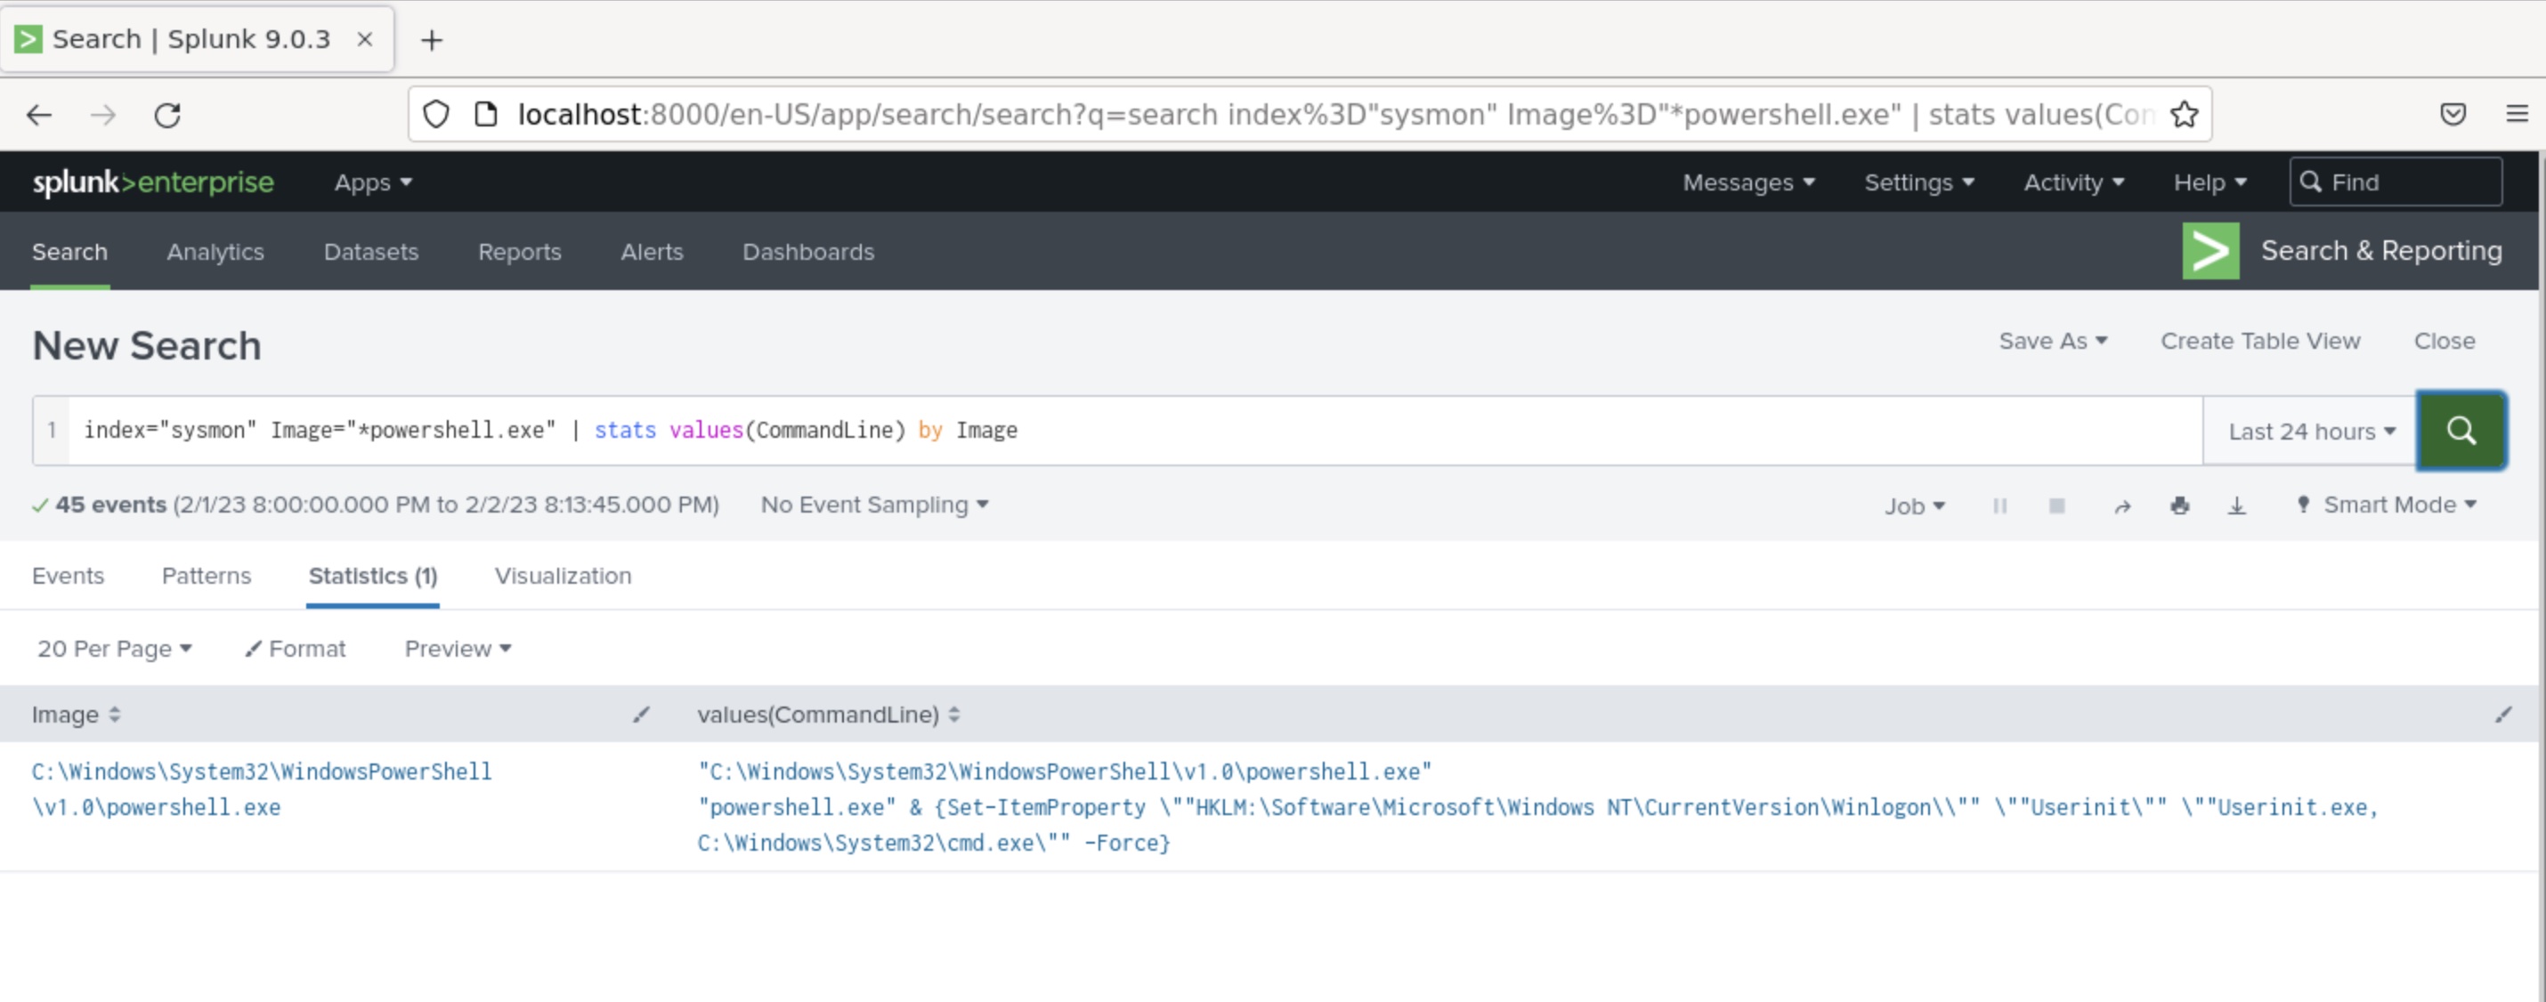Close the Splunk browser tab
2546x1002 pixels.
(x=365, y=38)
